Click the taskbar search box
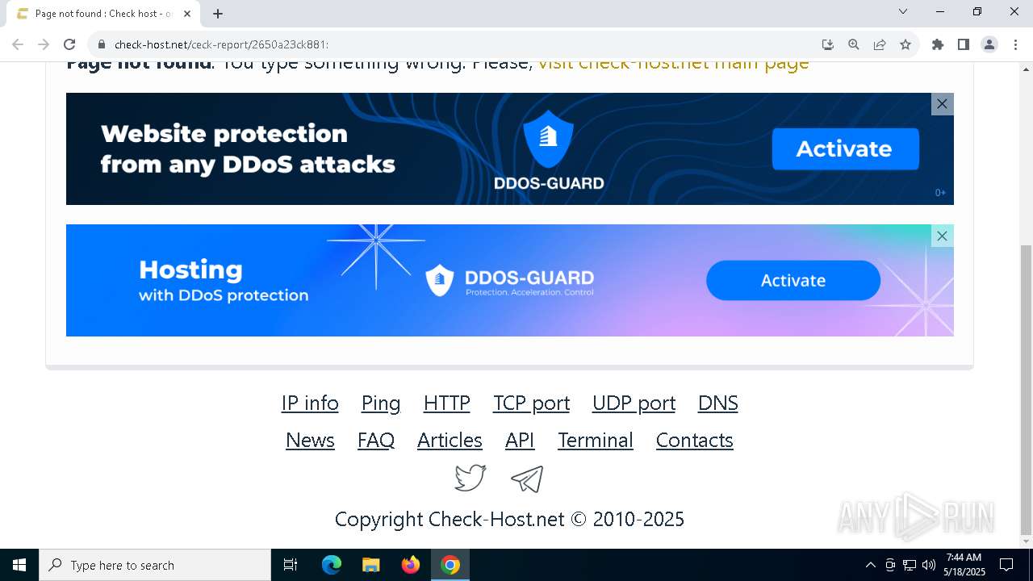Image resolution: width=1033 pixels, height=581 pixels. point(155,565)
